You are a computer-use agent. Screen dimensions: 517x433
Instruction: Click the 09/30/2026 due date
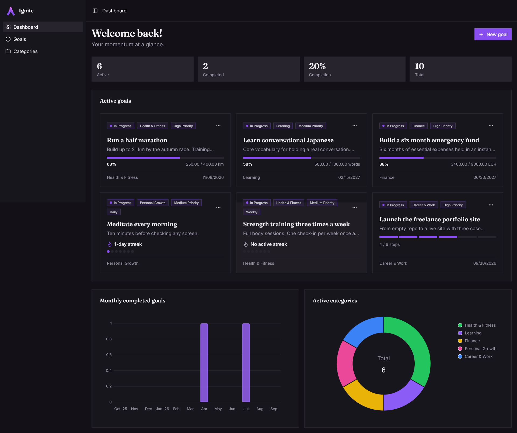click(485, 263)
